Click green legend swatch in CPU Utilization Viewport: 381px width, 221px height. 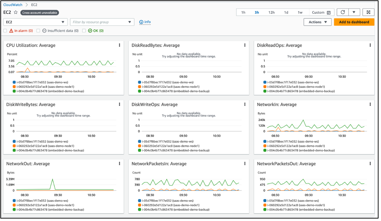pos(14,91)
